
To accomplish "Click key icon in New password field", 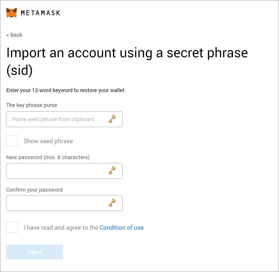I will click(112, 170).
